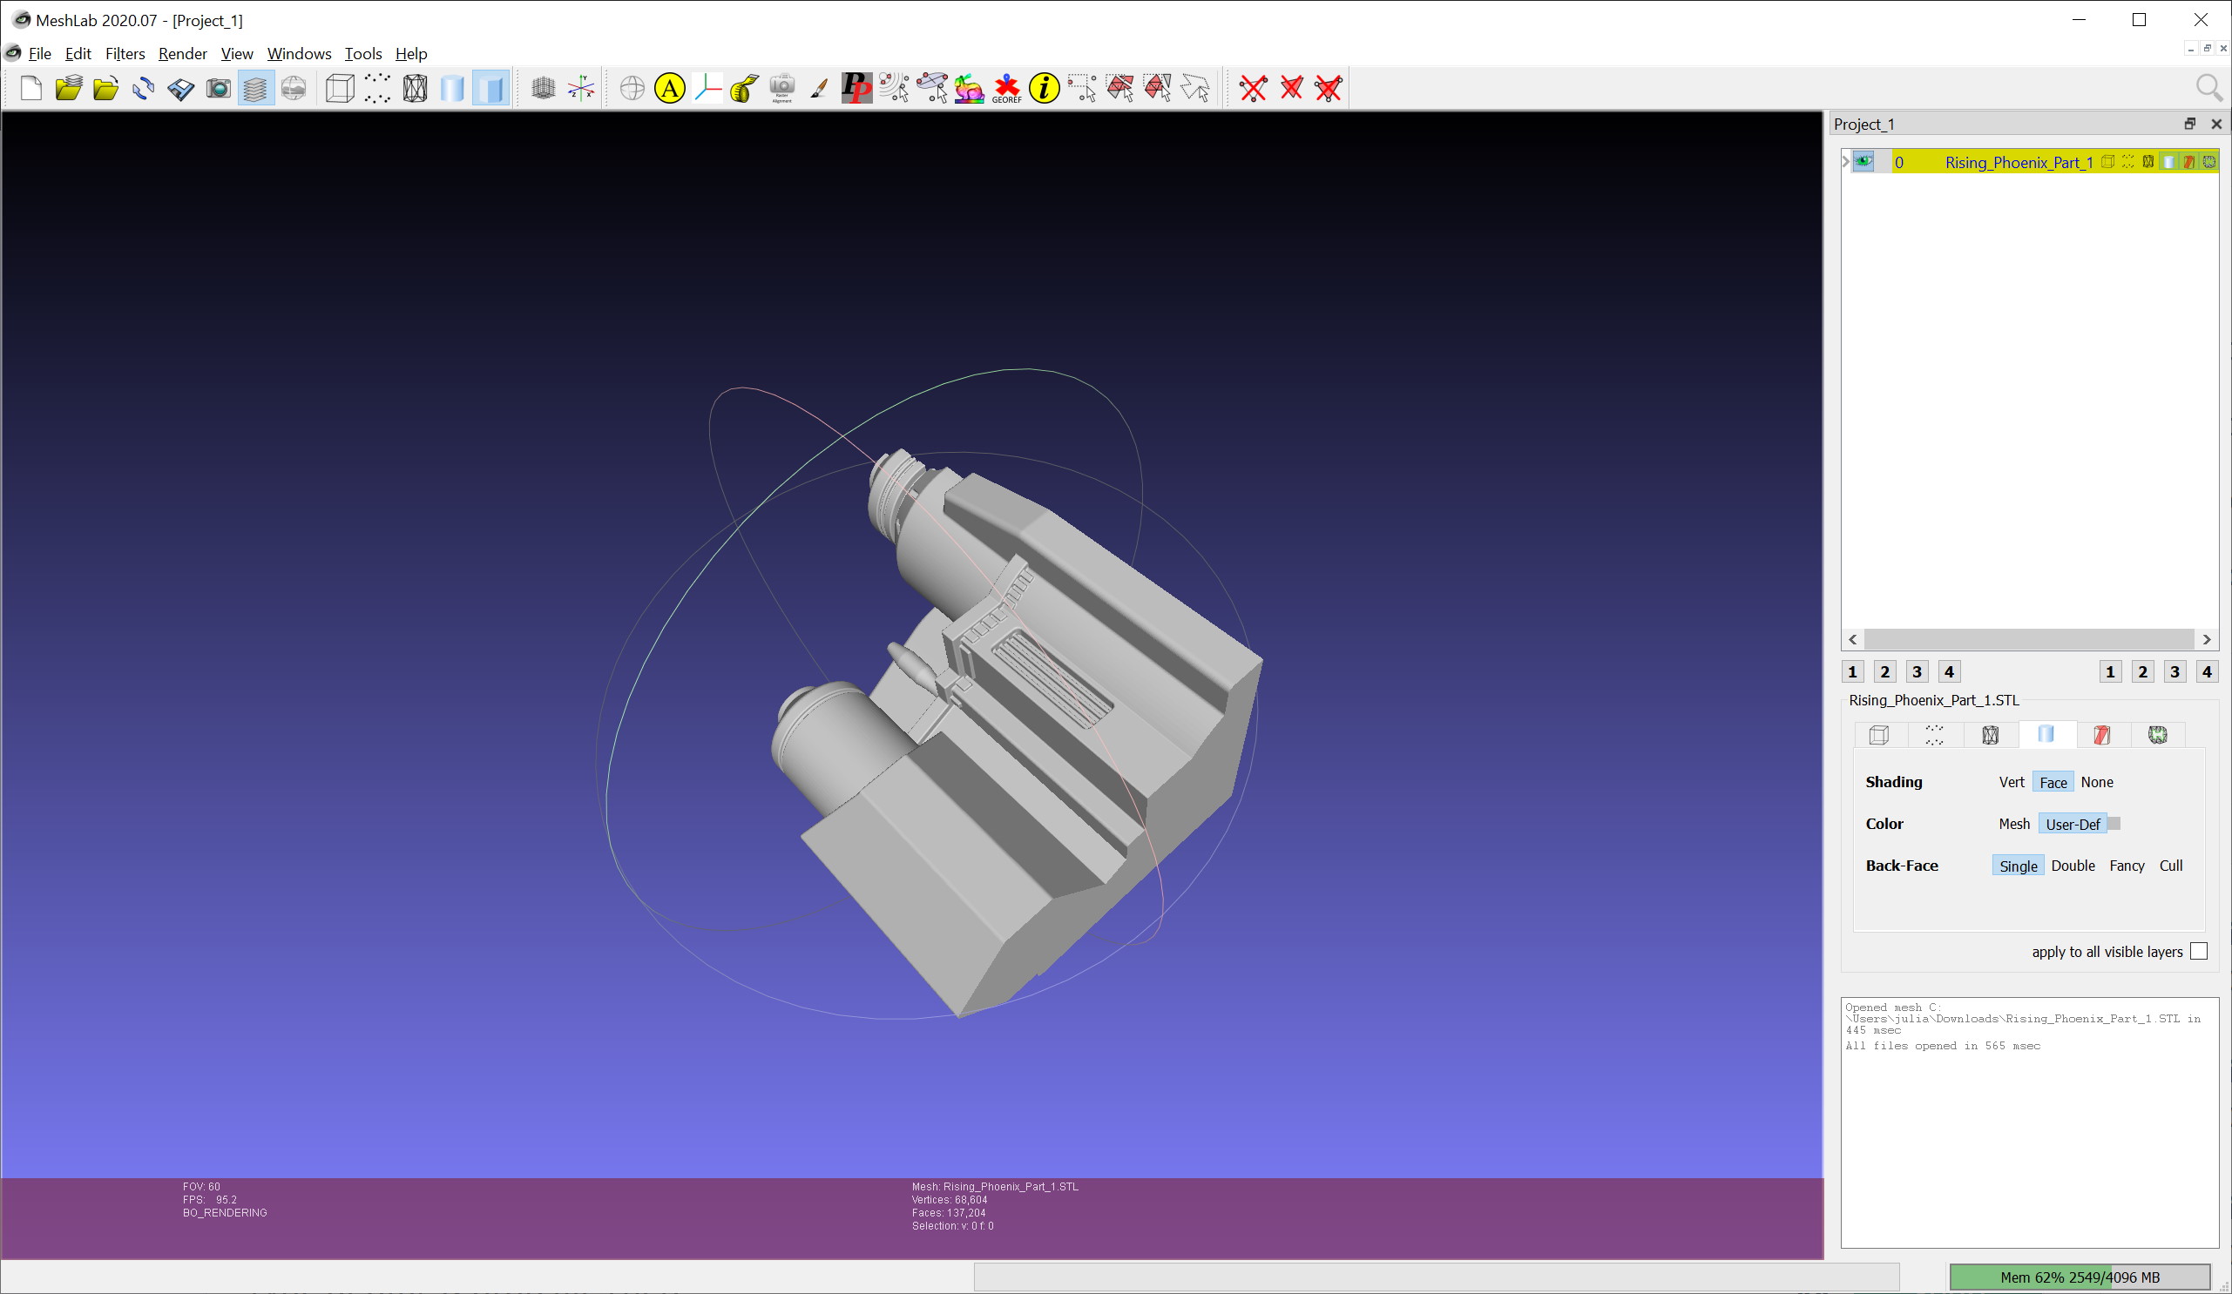Enable points rendering mode in the toolbar
2232x1294 pixels.
pos(376,89)
